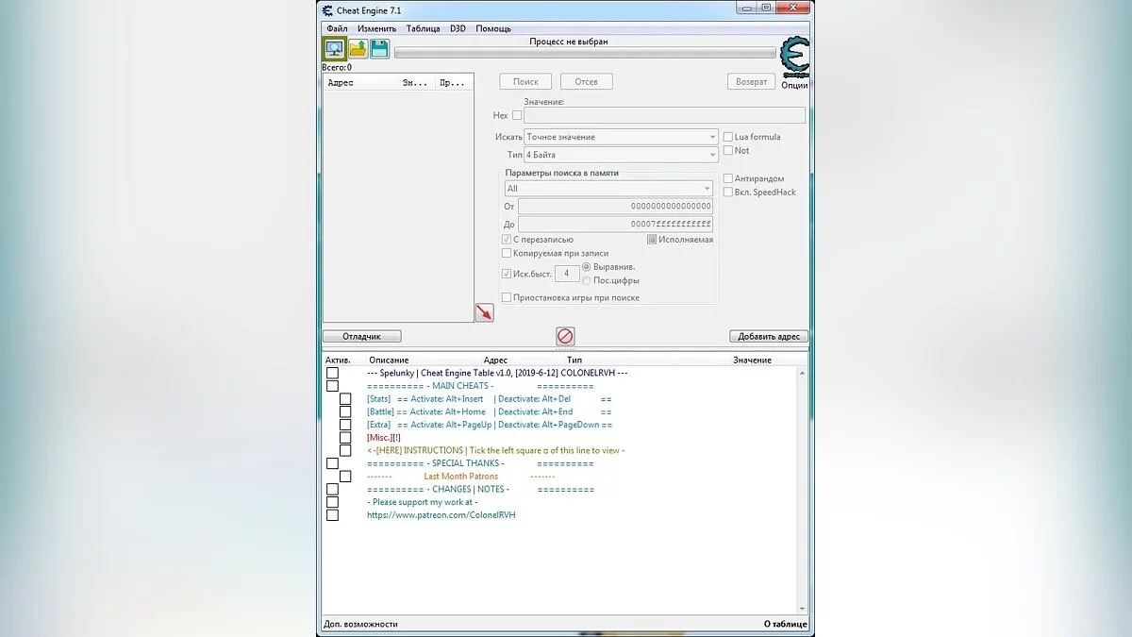Tick the INSTRUCTIONS row checkbox
Image resolution: width=1132 pixels, height=637 pixels.
pos(345,450)
